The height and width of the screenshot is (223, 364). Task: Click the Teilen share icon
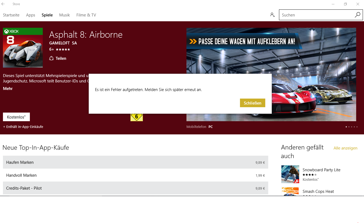[x=51, y=58]
